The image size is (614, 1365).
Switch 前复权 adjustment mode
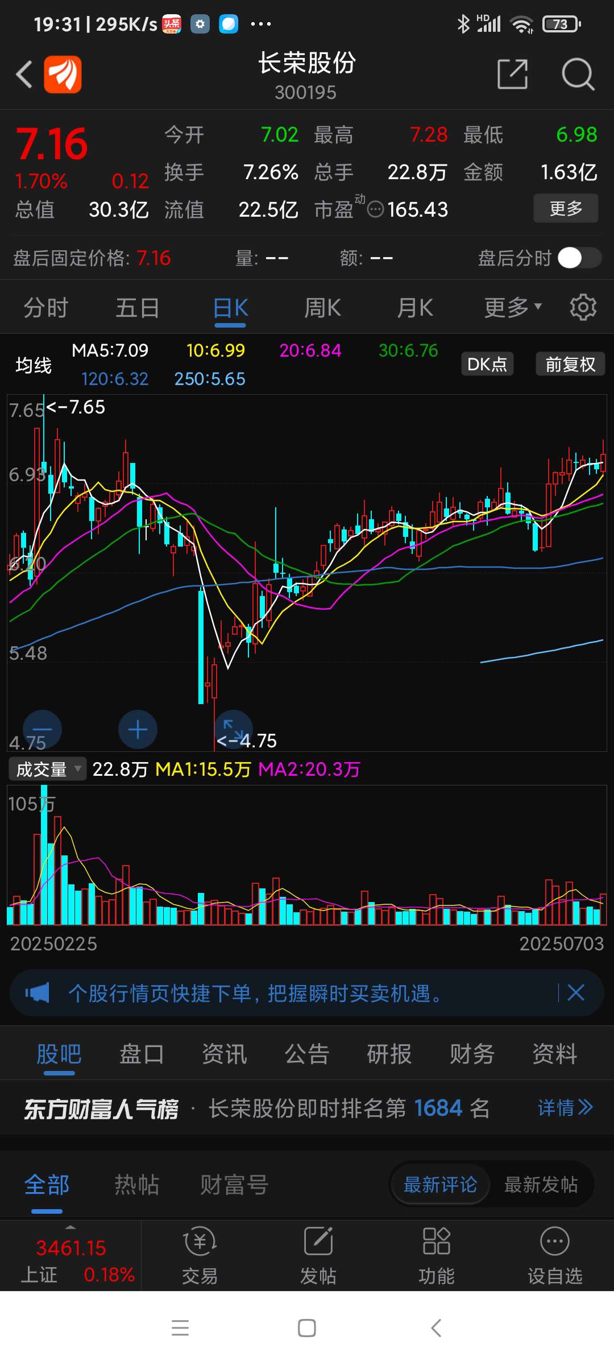pos(570,364)
